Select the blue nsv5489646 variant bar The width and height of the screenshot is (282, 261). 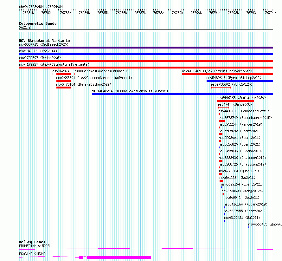pos(240,81)
